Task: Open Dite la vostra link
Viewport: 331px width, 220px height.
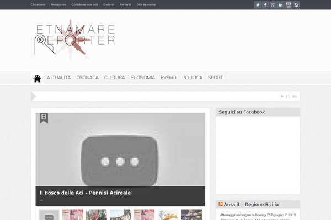Action: pyautogui.click(x=146, y=4)
